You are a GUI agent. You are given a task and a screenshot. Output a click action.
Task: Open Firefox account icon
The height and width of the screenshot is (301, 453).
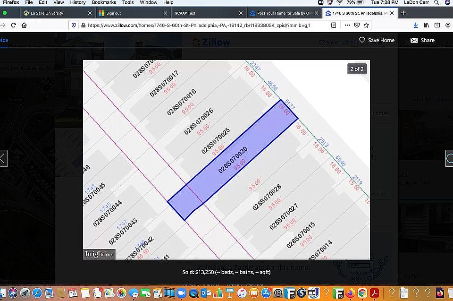pyautogui.click(x=448, y=25)
